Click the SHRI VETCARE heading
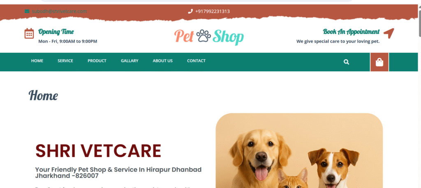 pyautogui.click(x=98, y=151)
